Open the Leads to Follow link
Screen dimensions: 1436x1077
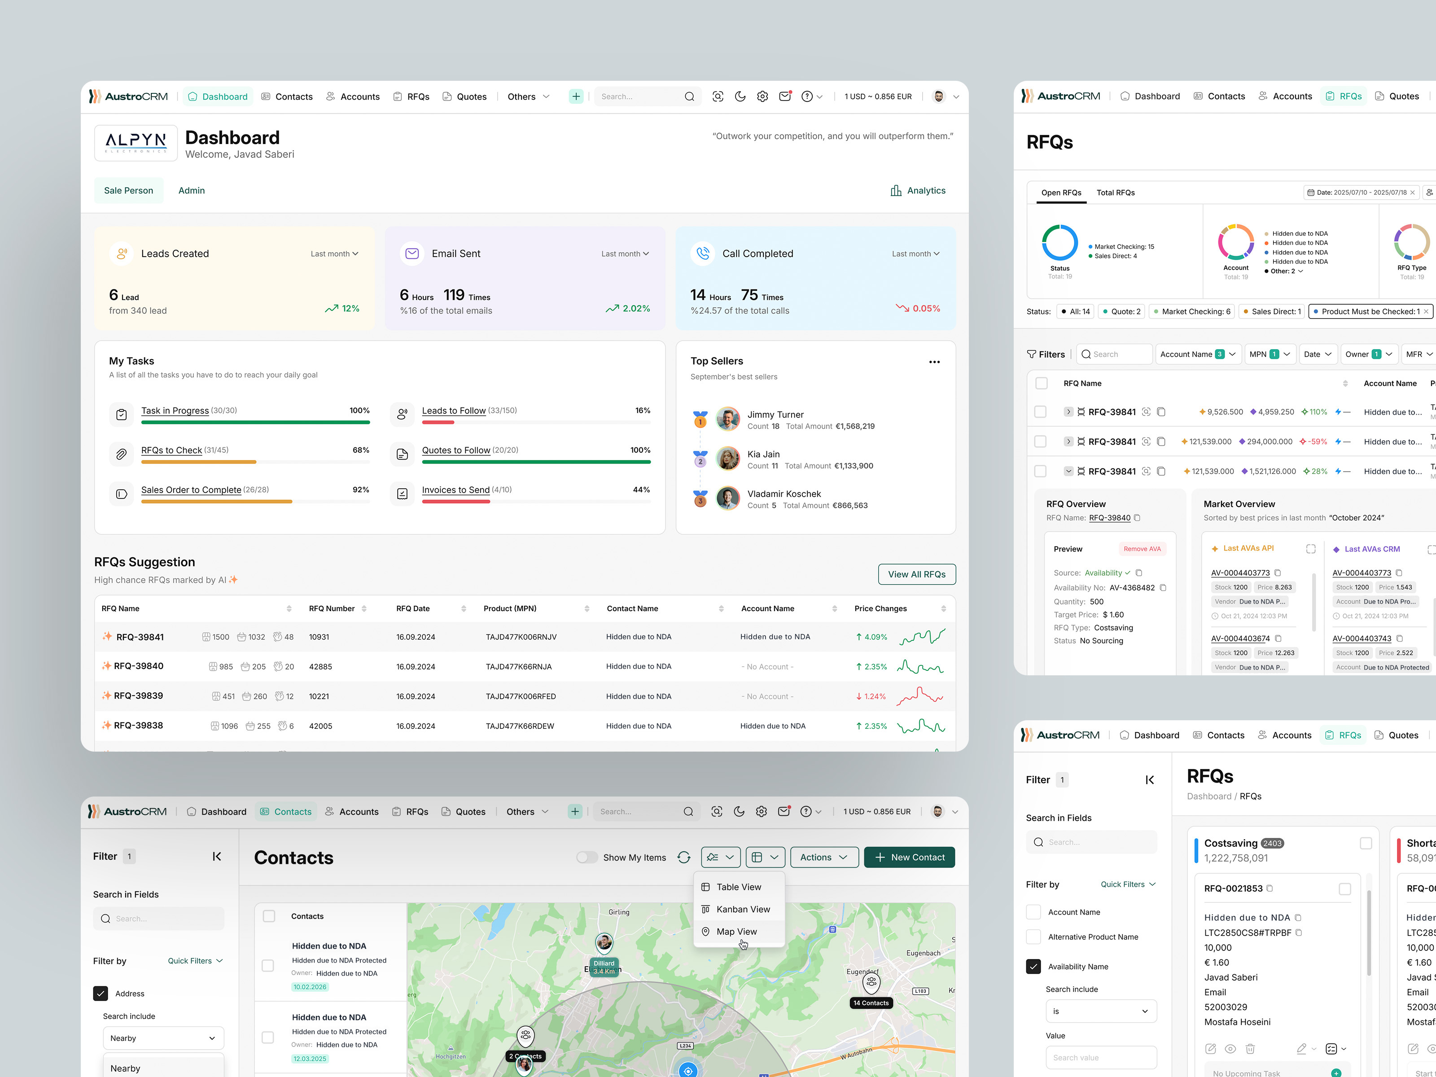point(454,411)
